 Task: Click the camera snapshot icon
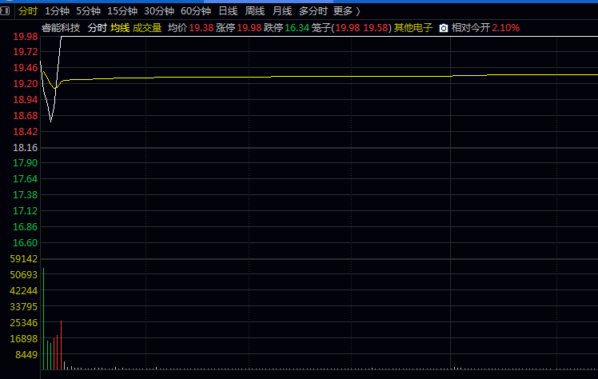point(443,28)
